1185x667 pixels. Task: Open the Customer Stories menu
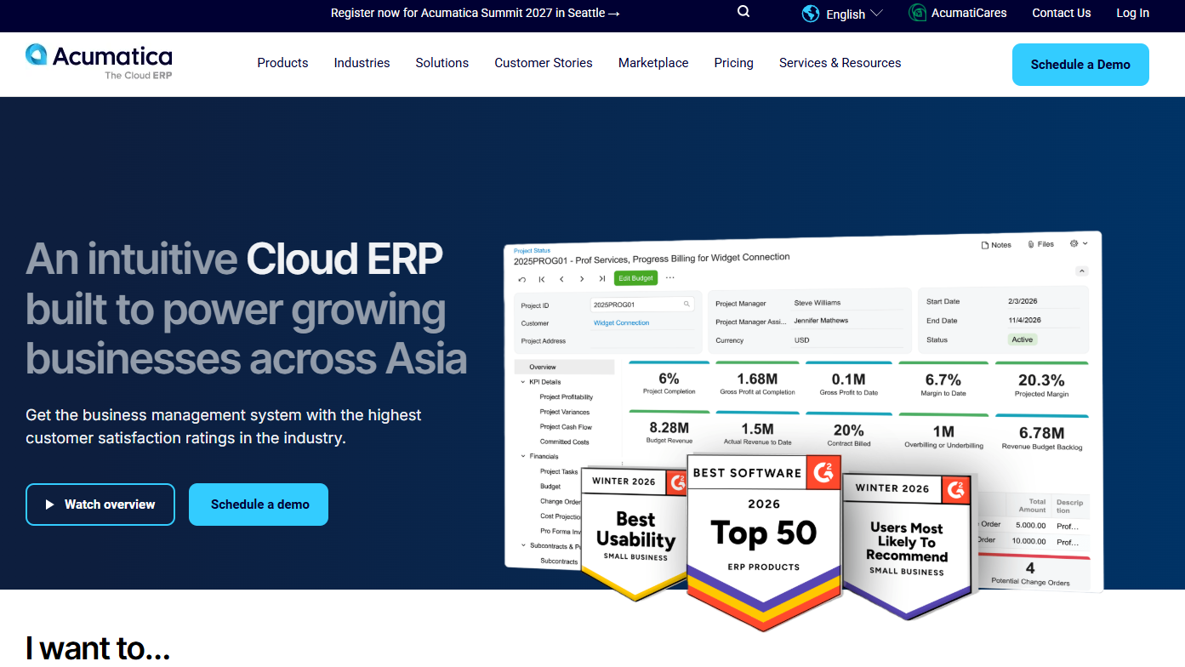pyautogui.click(x=544, y=63)
